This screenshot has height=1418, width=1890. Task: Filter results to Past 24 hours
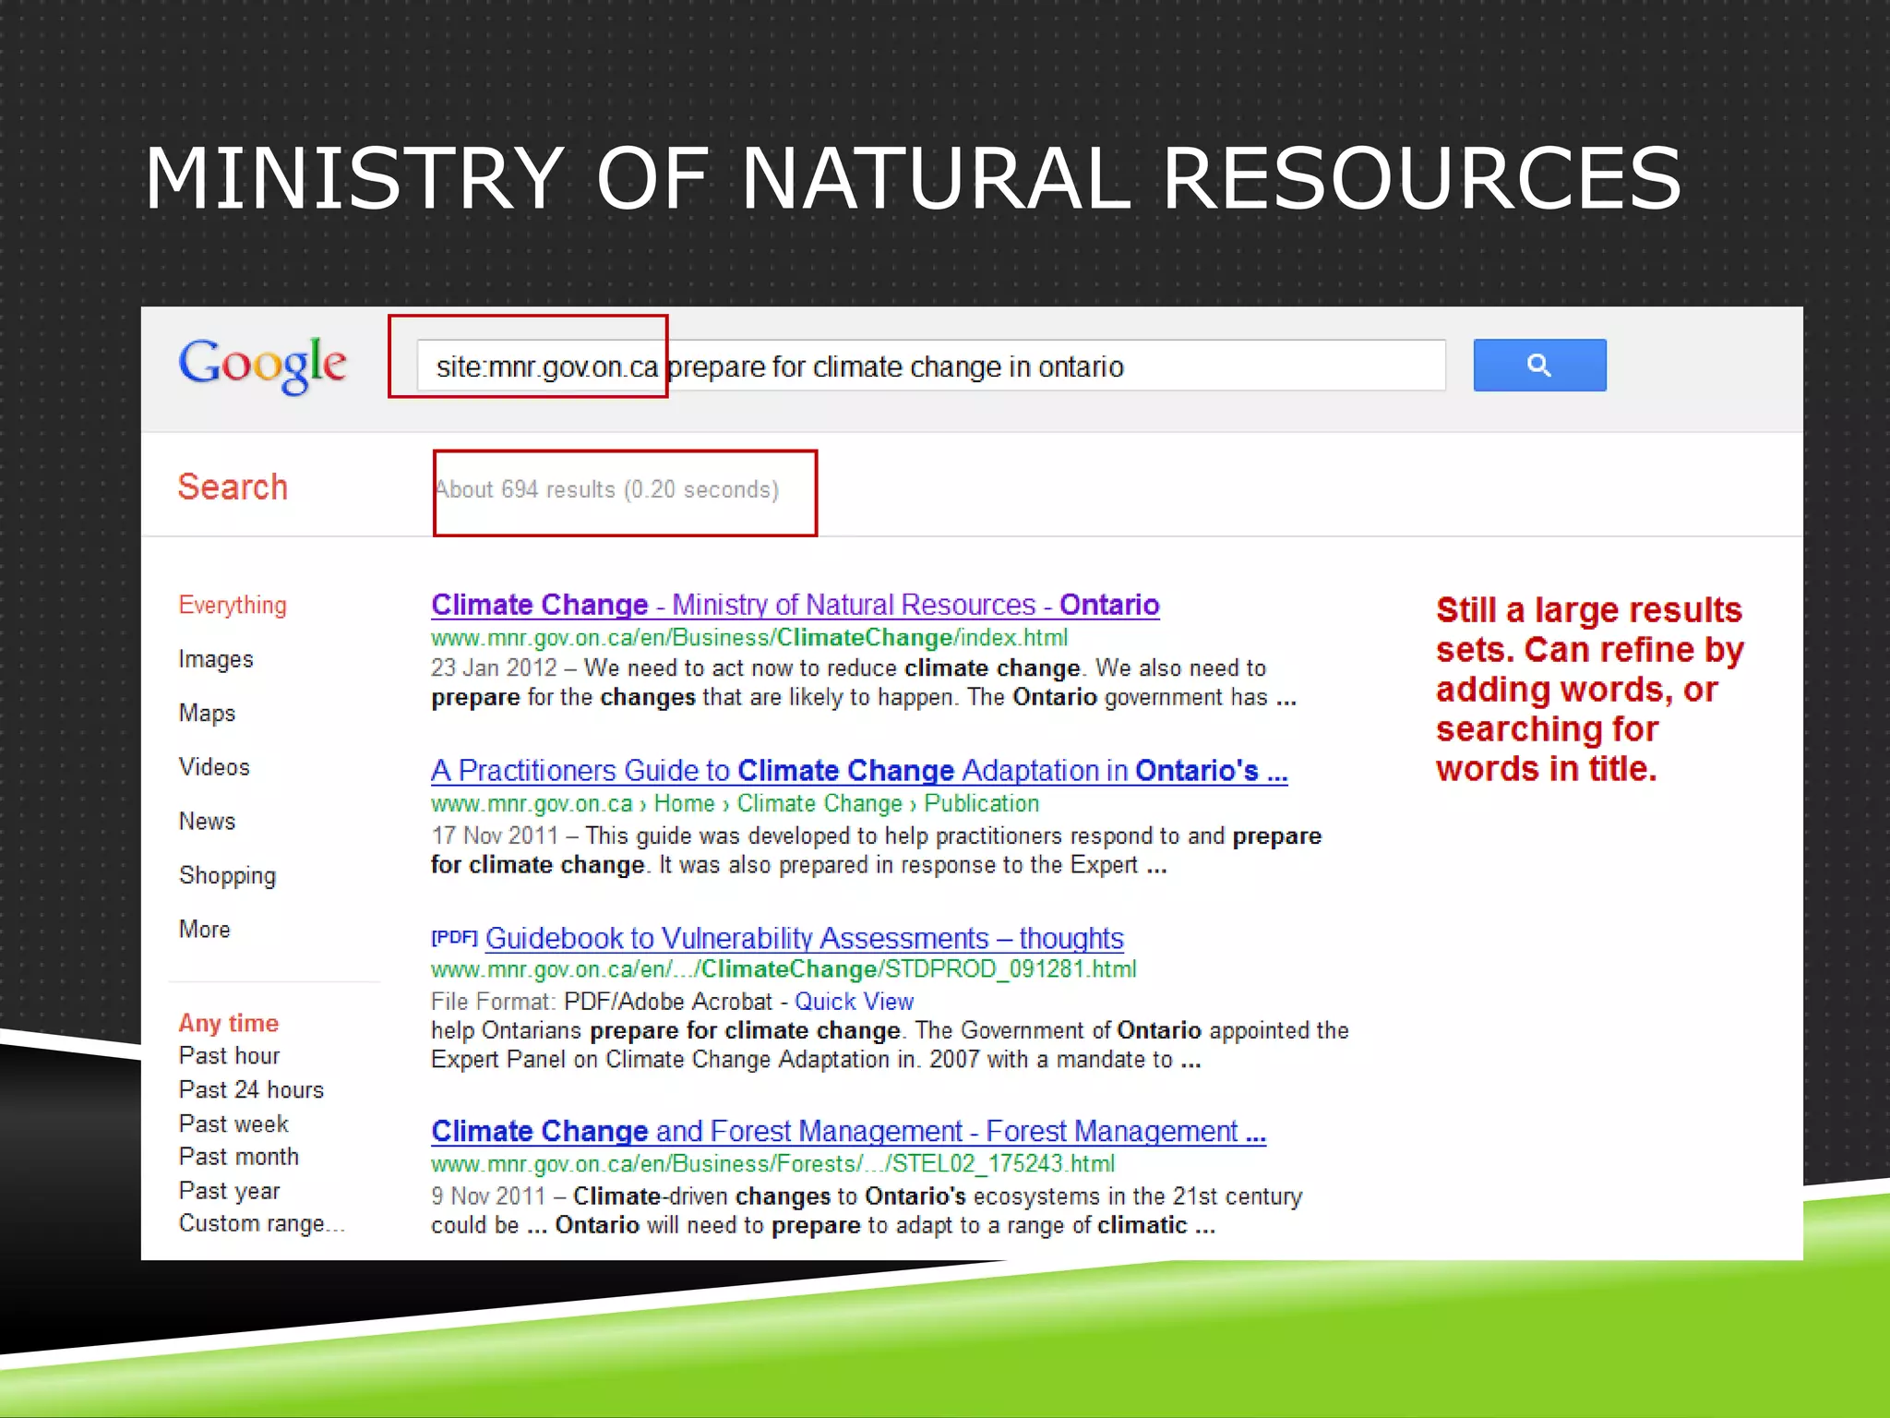pos(251,1089)
